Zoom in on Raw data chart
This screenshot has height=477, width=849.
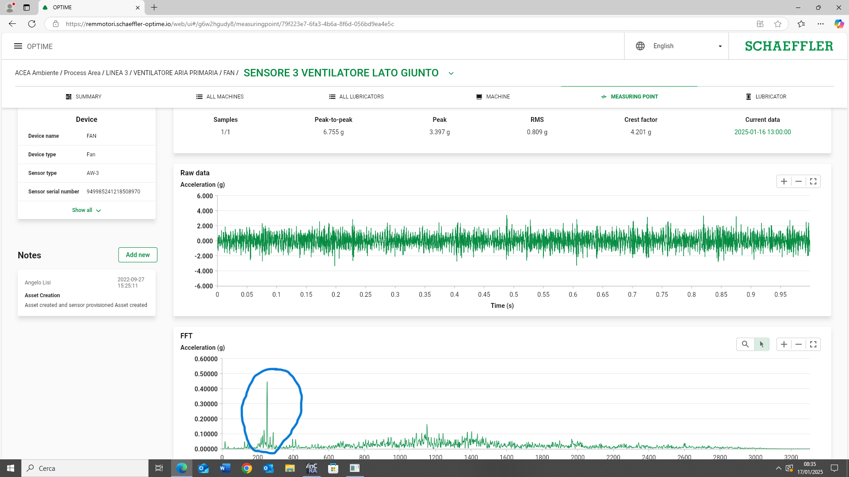784,182
